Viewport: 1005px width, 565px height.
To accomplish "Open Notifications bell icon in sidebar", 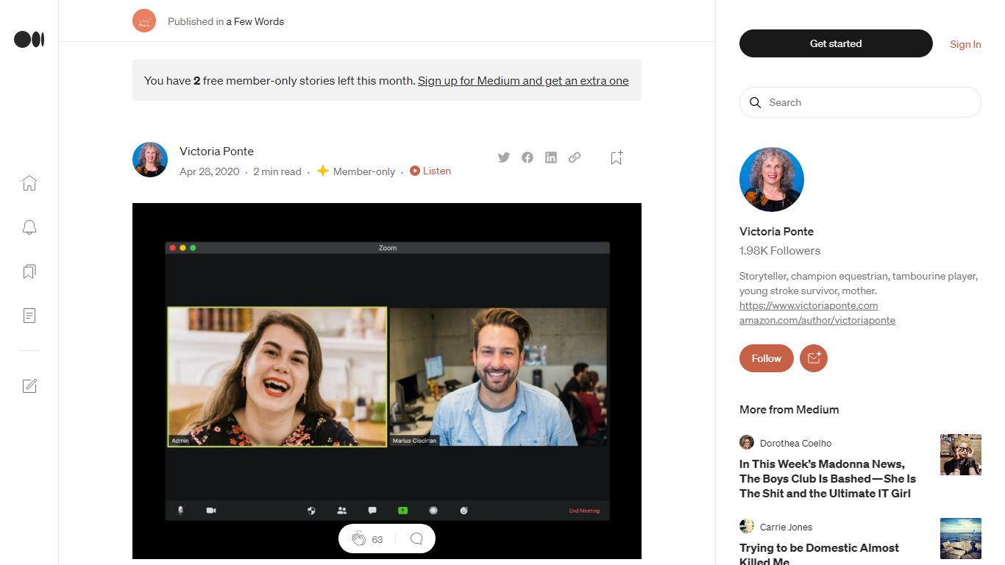I will pyautogui.click(x=29, y=227).
